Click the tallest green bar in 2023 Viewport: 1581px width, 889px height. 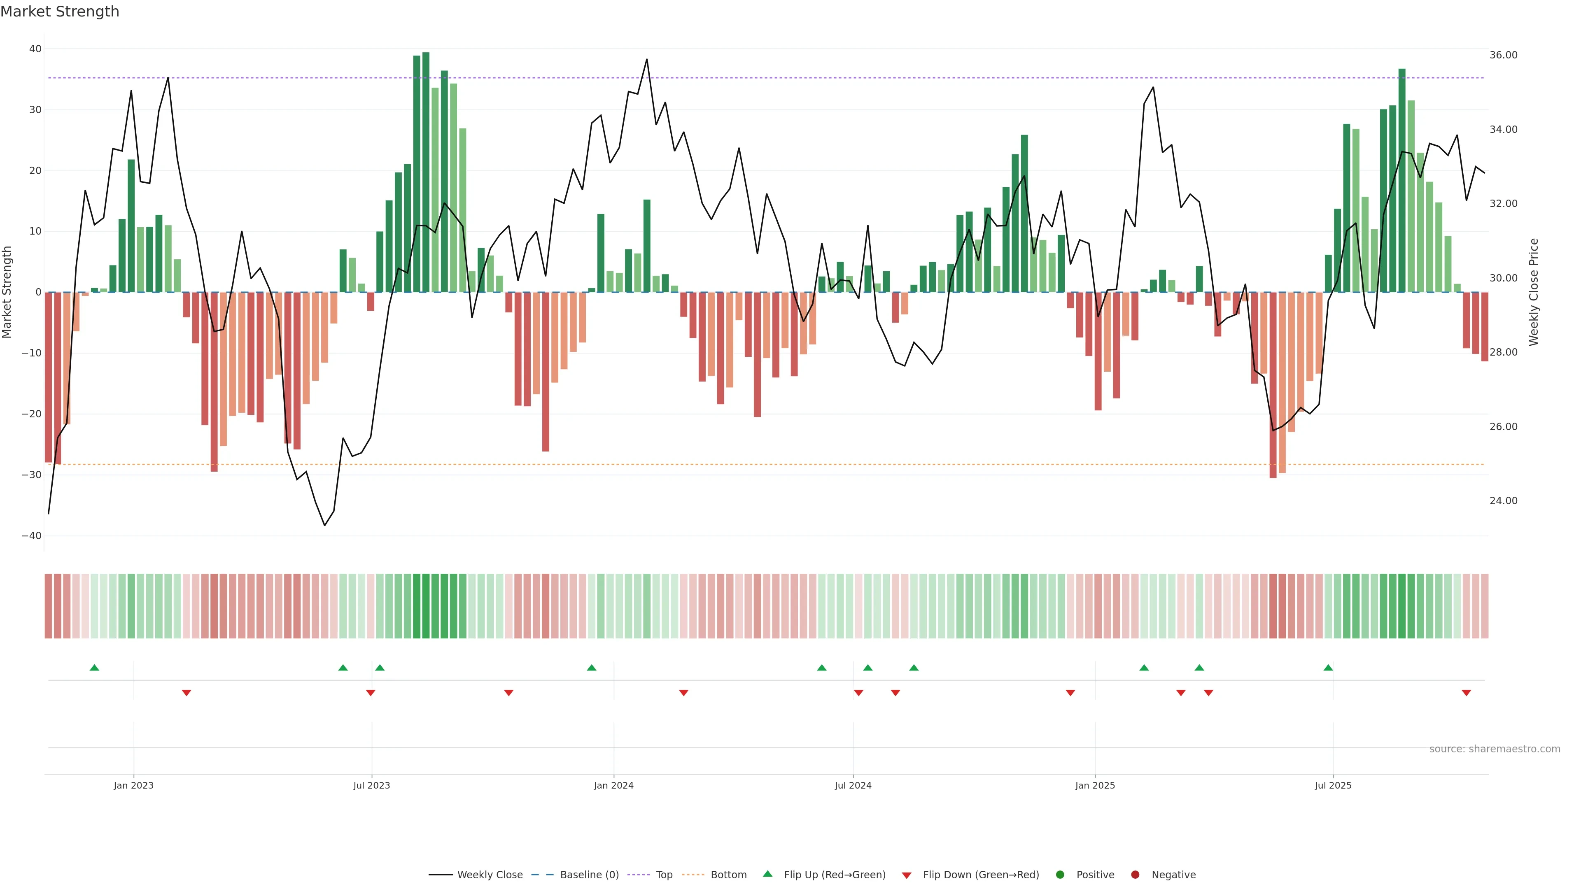click(x=426, y=172)
